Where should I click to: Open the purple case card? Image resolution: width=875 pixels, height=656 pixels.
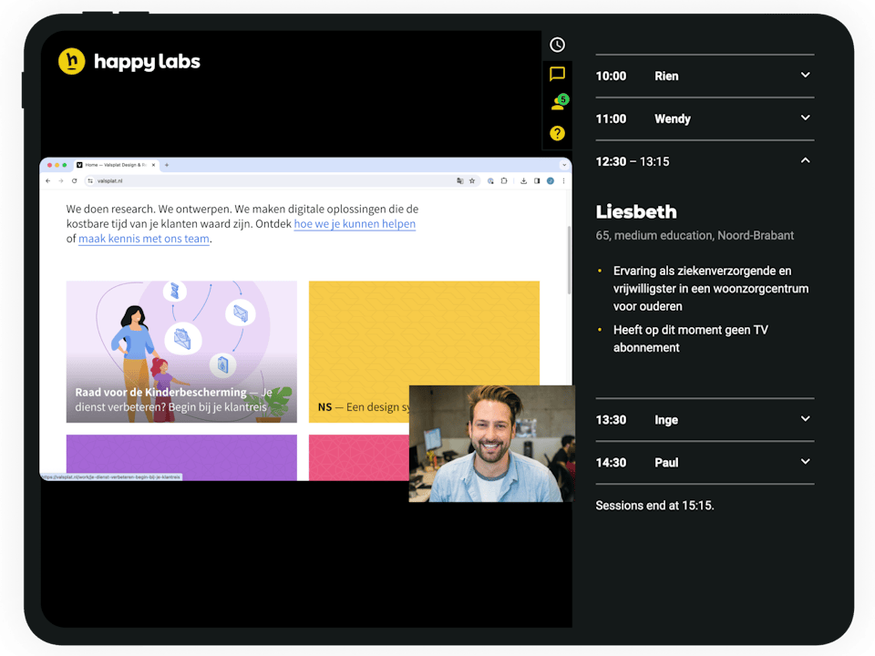pyautogui.click(x=181, y=457)
